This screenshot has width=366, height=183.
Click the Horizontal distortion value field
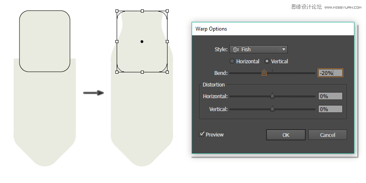(x=330, y=96)
